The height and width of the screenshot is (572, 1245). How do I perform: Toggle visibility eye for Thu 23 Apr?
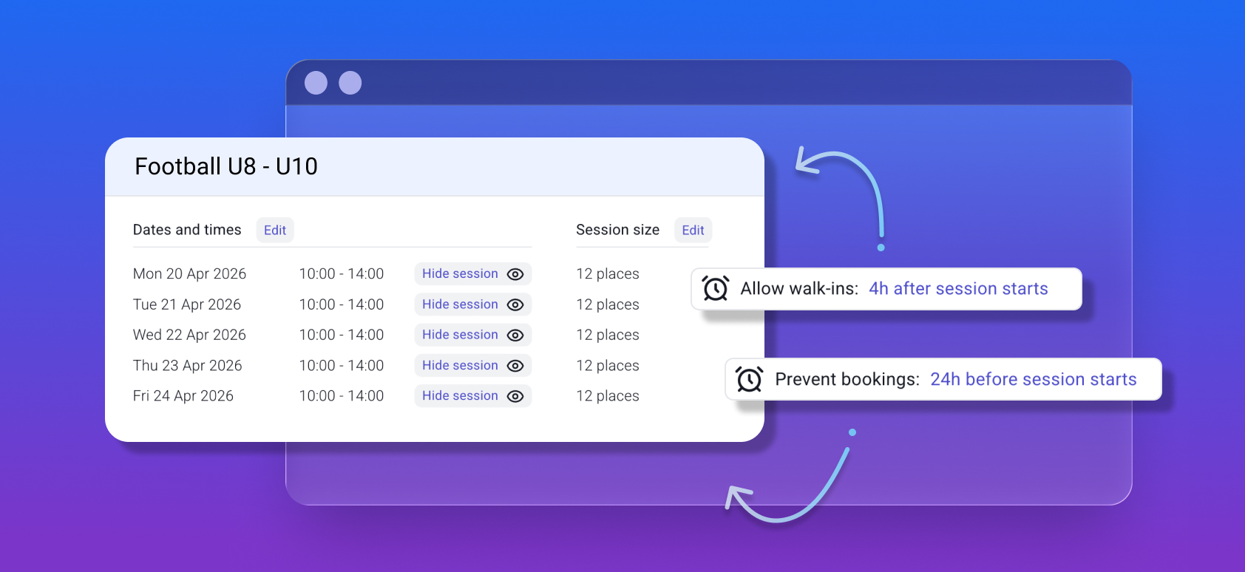(x=515, y=366)
